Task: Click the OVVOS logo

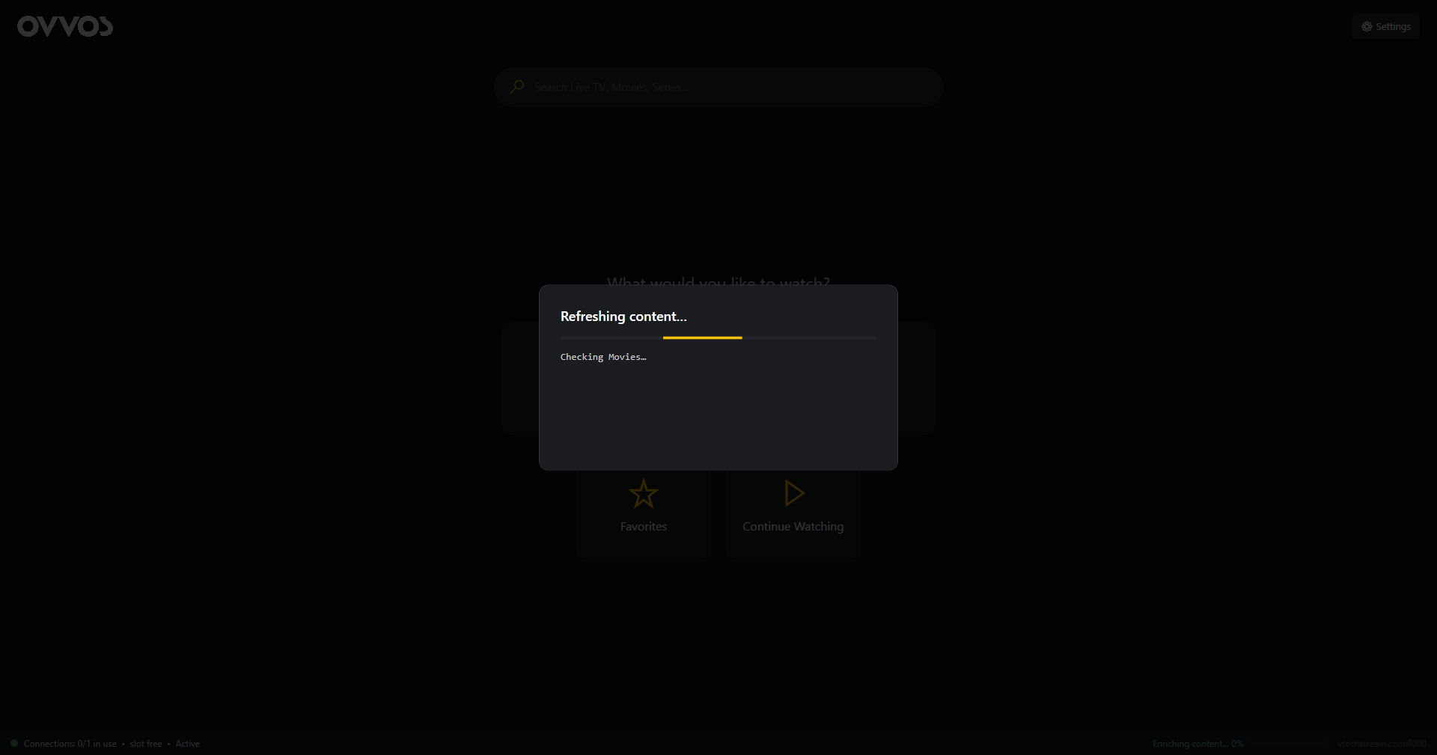Action: [65, 27]
